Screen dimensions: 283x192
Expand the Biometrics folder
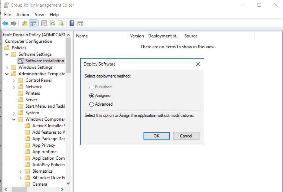20,171
